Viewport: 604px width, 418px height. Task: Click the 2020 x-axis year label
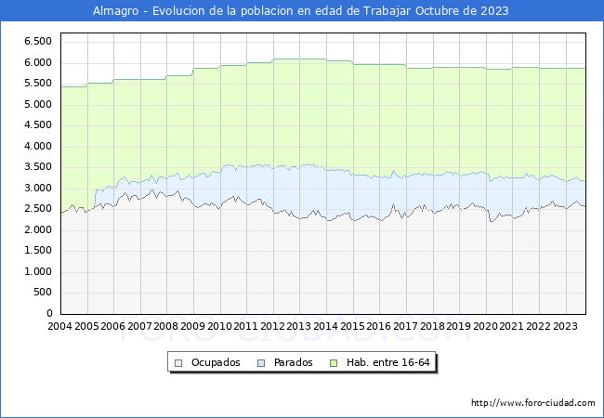[485, 326]
